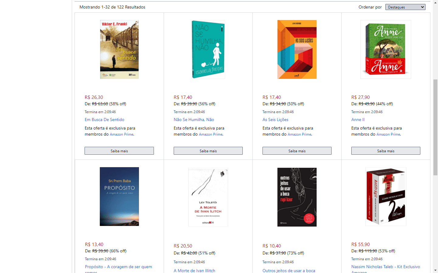Open the Destaques sort dropdown
This screenshot has width=438, height=273.
tap(405, 7)
